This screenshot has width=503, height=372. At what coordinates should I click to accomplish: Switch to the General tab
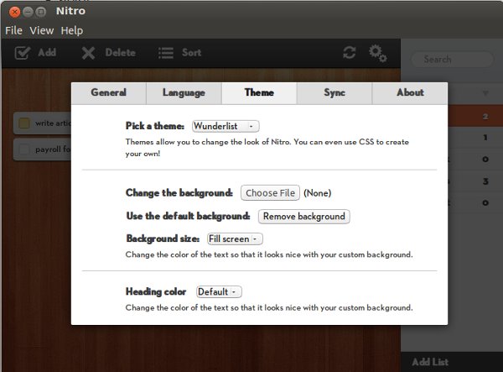point(109,93)
